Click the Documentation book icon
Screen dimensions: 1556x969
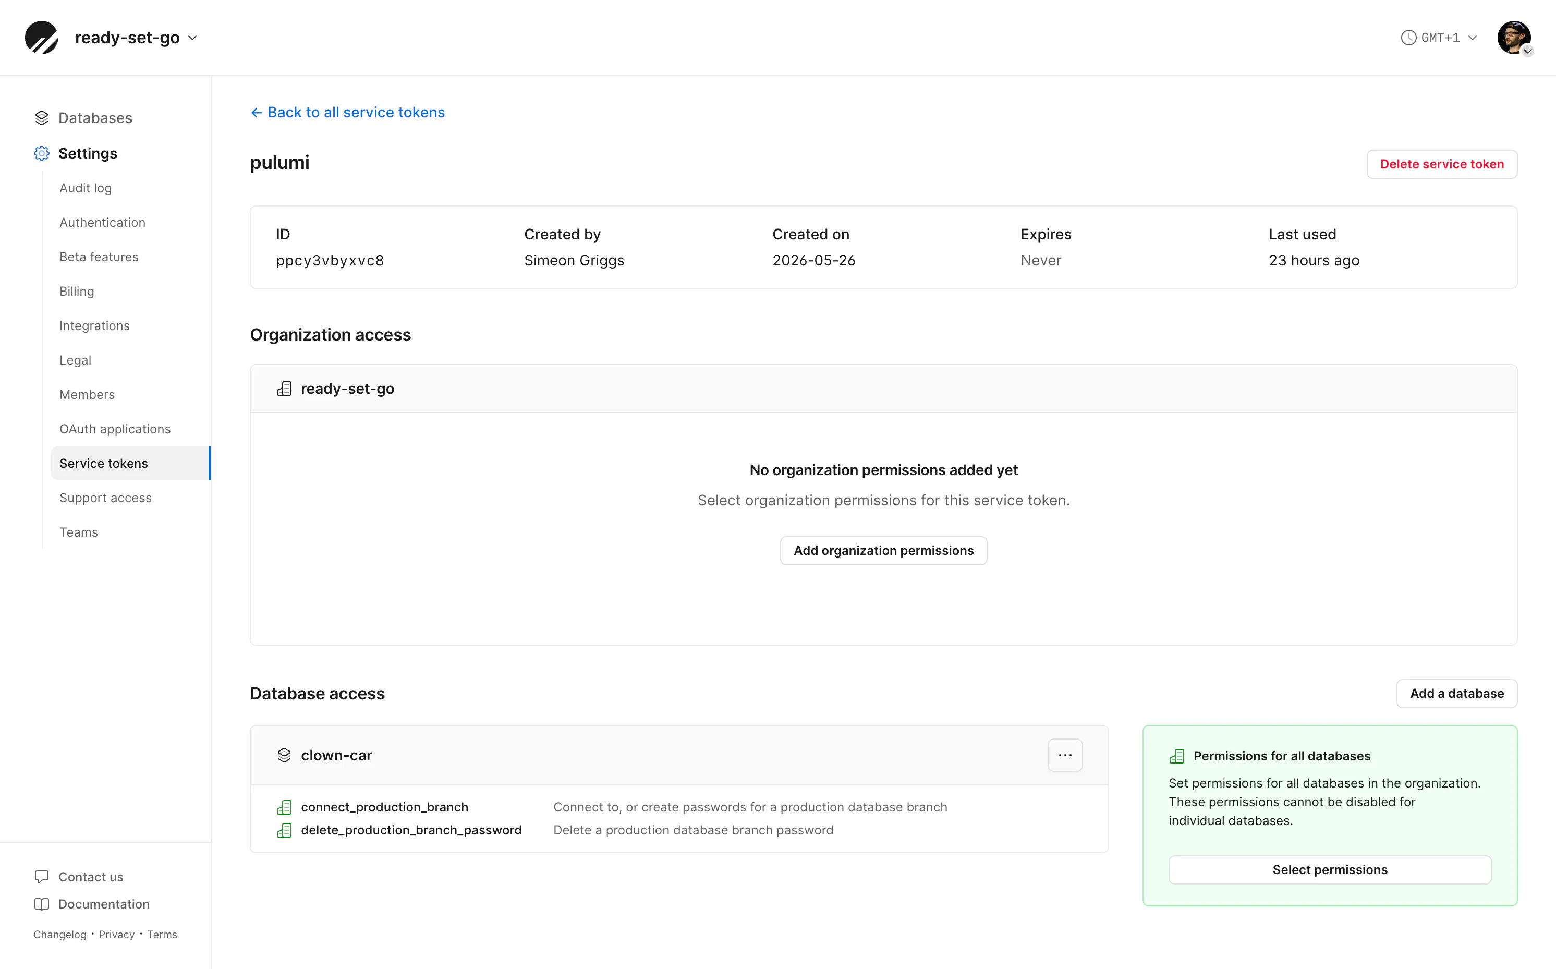click(42, 904)
